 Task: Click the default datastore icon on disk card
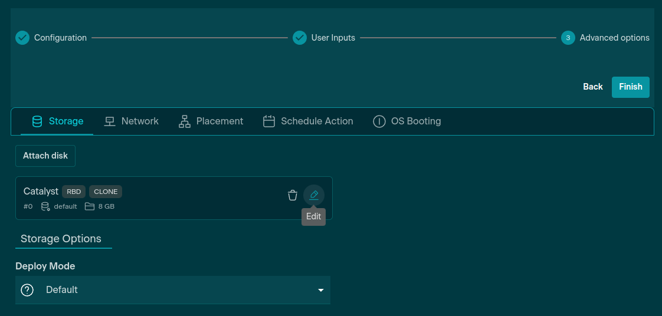pyautogui.click(x=45, y=207)
